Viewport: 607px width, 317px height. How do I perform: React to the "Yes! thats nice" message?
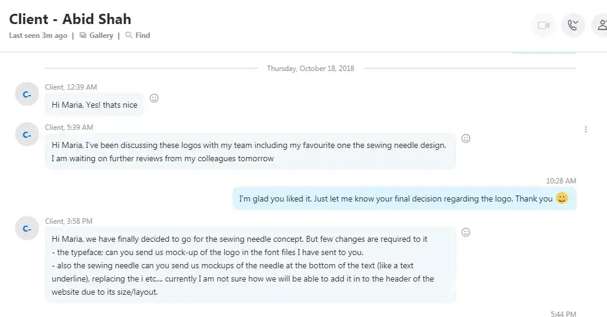tap(154, 98)
